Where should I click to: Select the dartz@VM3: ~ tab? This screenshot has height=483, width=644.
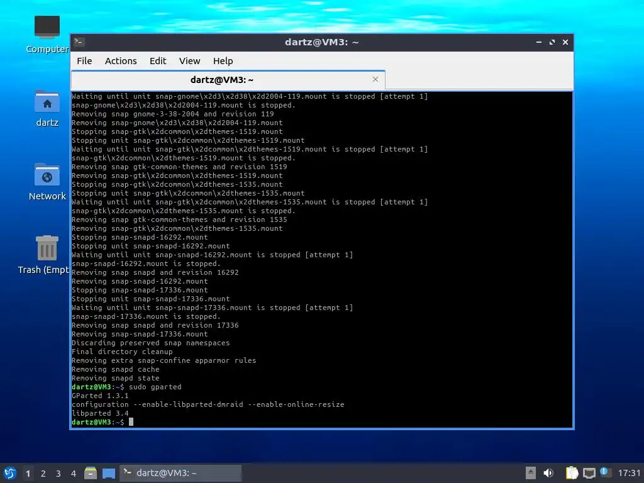tap(228, 80)
